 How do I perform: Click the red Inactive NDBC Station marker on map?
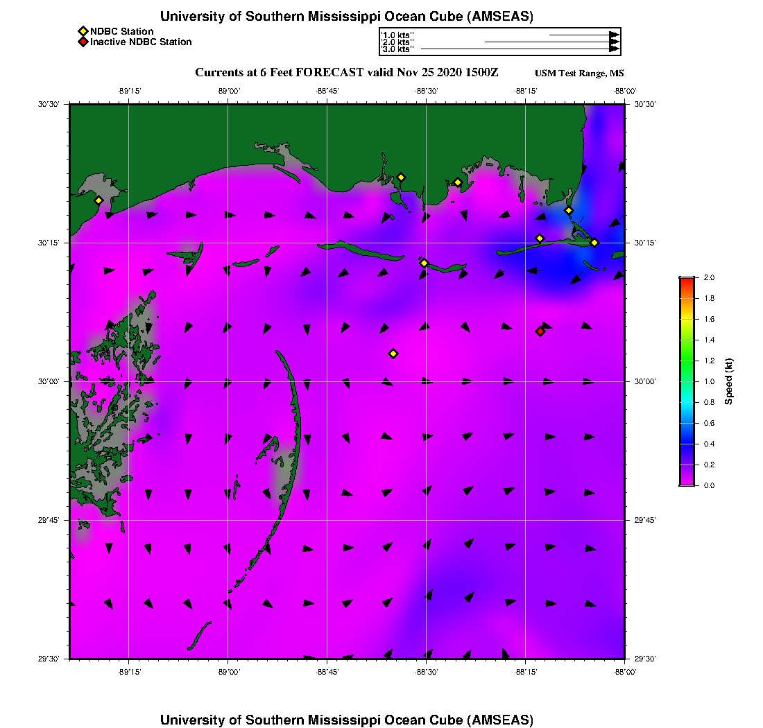coord(540,331)
